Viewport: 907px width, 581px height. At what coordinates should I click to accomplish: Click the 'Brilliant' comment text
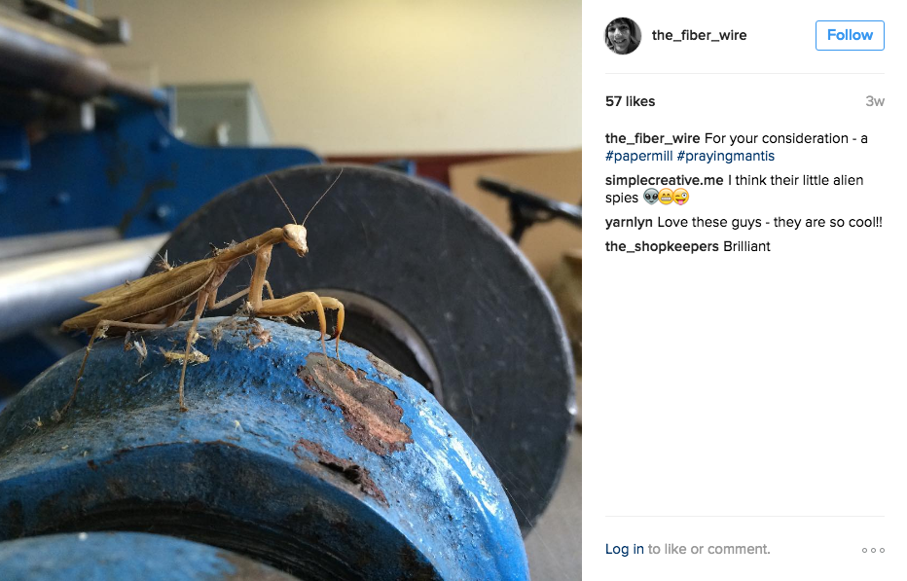(x=746, y=246)
